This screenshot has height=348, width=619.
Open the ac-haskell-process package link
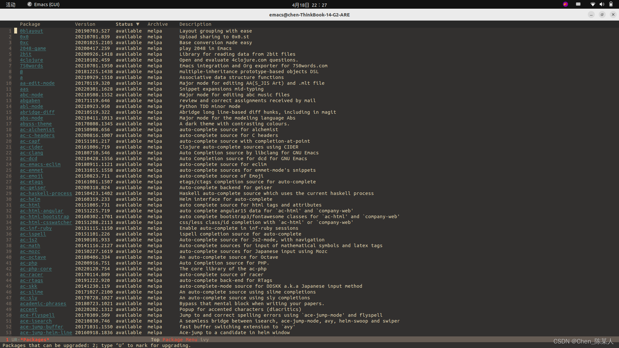click(46, 193)
